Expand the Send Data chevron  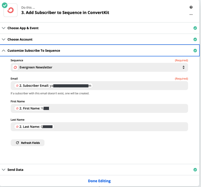[3, 170]
